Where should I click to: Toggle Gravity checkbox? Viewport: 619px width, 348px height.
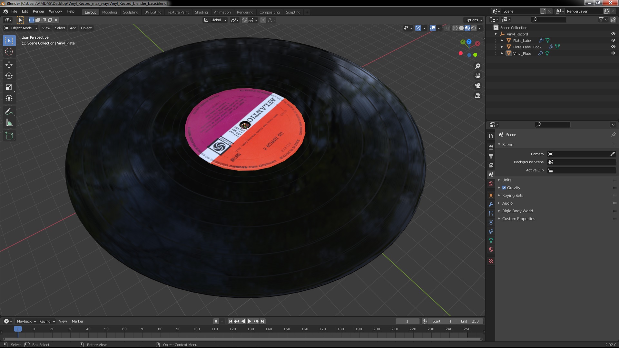[x=504, y=188]
